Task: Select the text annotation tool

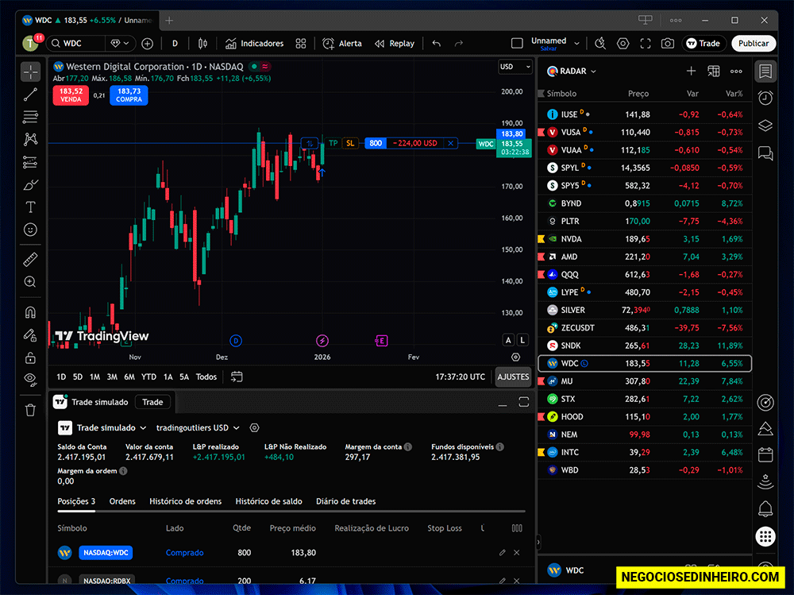Action: [x=30, y=207]
